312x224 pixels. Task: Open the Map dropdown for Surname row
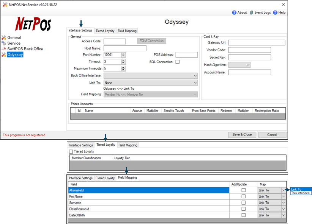coord(283,203)
